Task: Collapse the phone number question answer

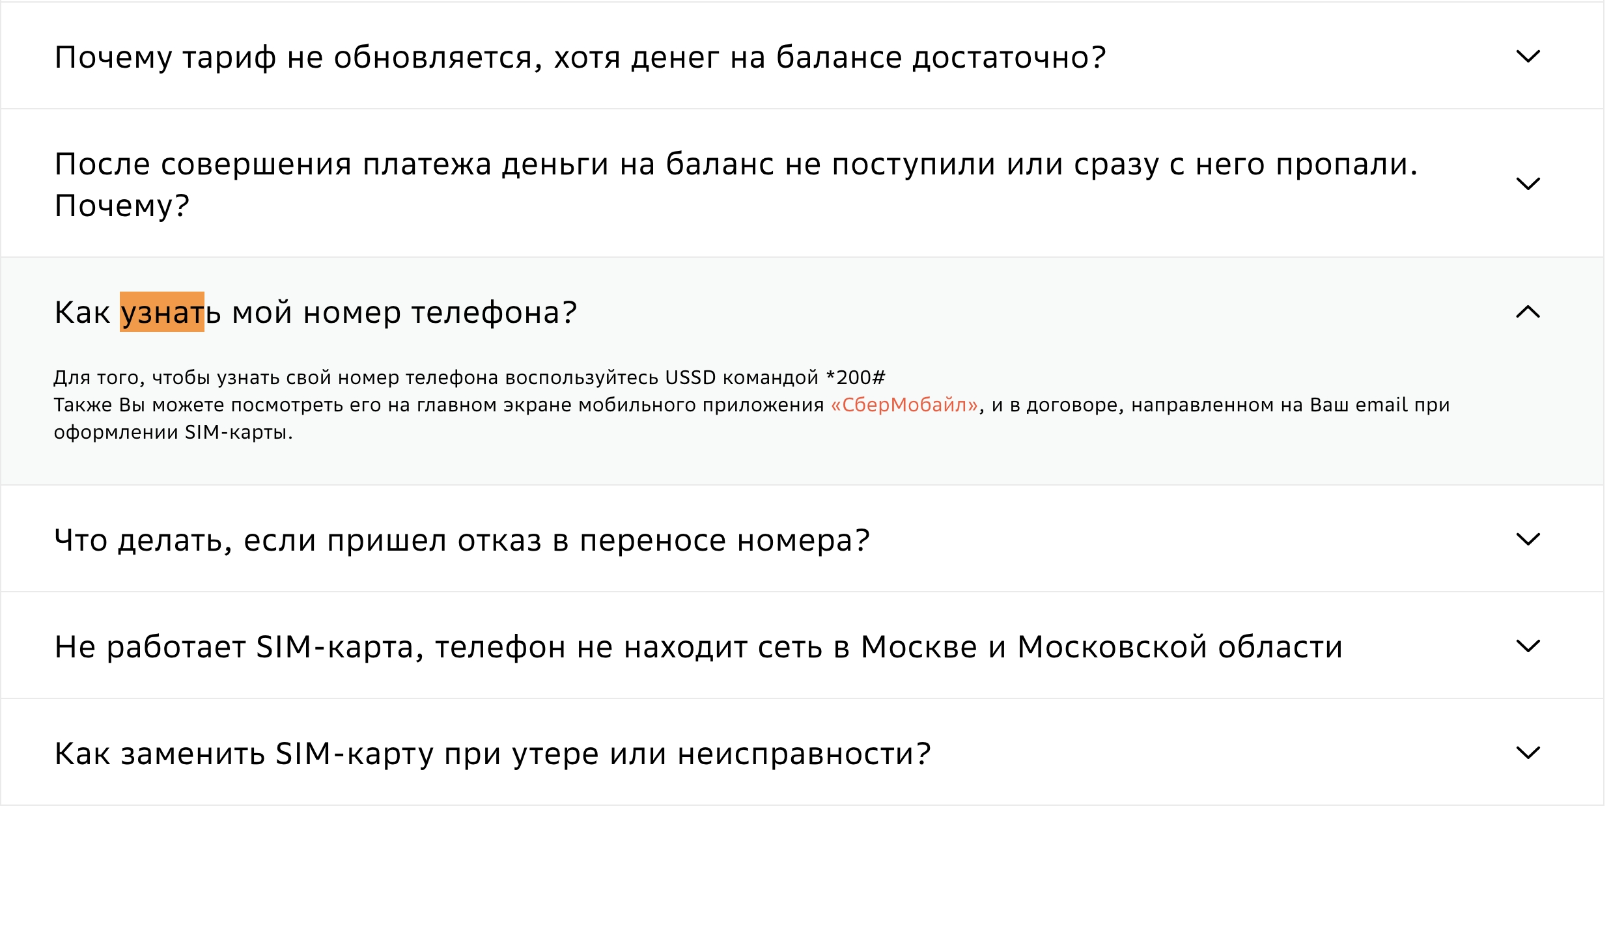Action: pos(1530,311)
